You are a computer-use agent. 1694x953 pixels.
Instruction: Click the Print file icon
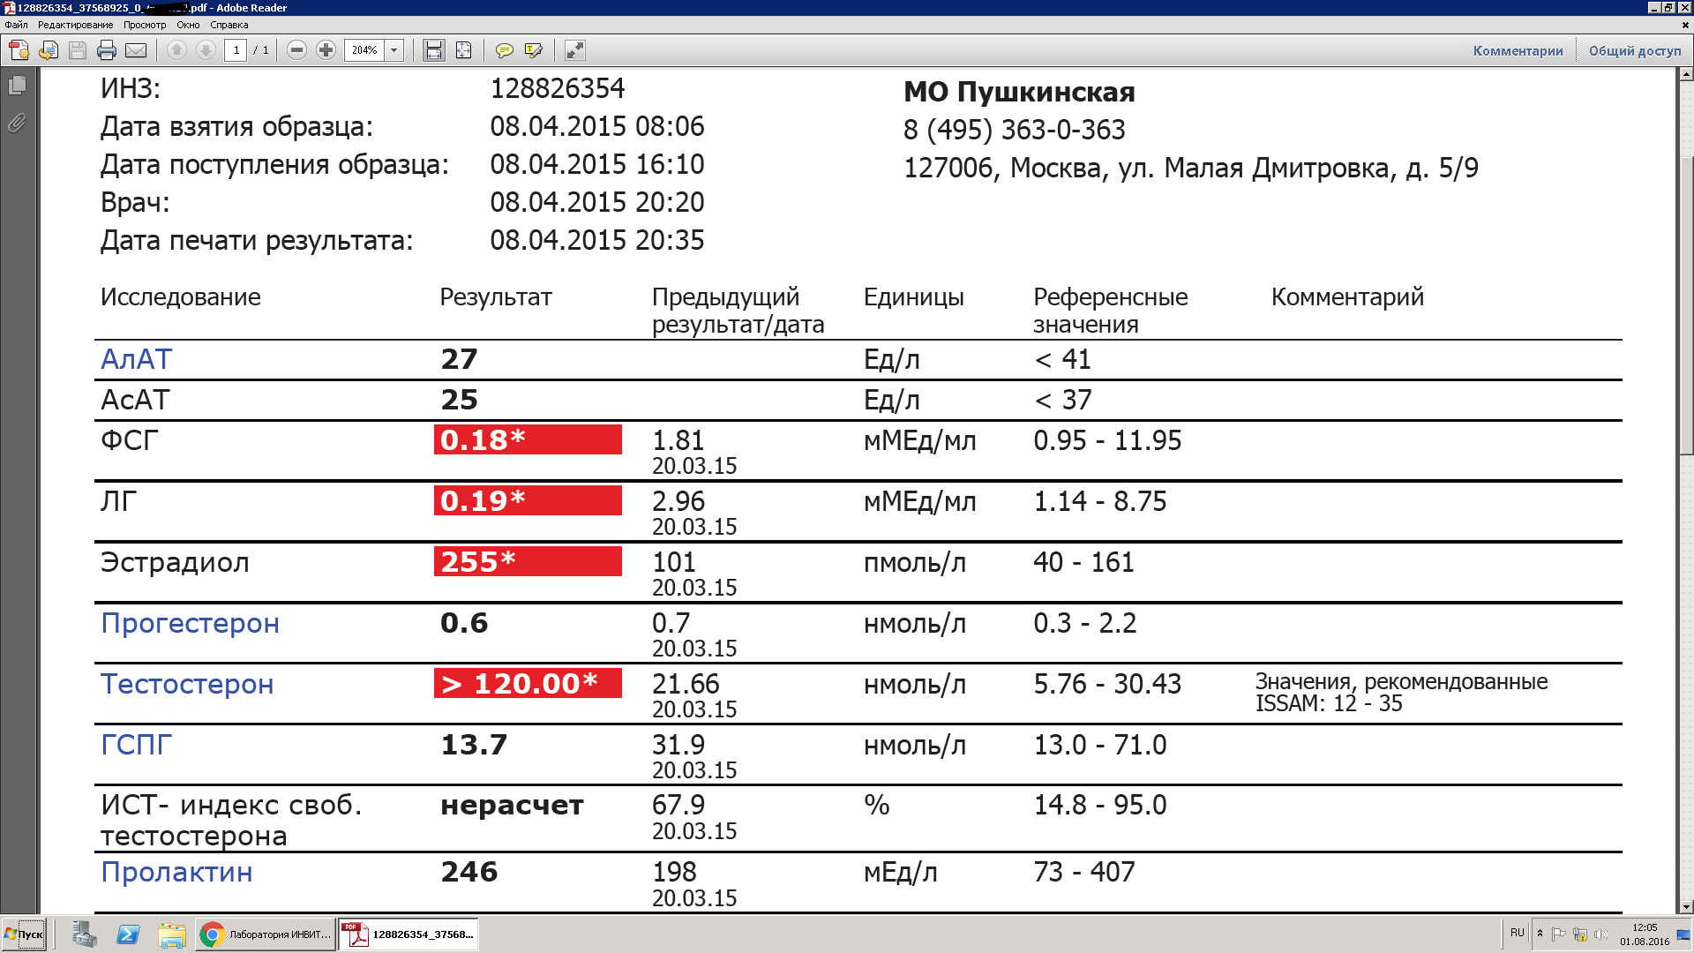click(107, 50)
